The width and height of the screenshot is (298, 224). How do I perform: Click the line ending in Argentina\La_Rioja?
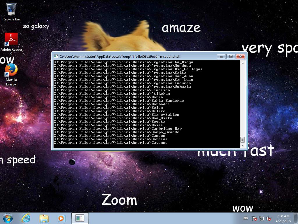pos(123,62)
